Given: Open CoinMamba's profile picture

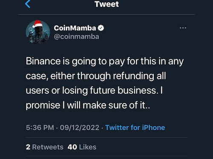Looking at the screenshot, I should (x=38, y=32).
